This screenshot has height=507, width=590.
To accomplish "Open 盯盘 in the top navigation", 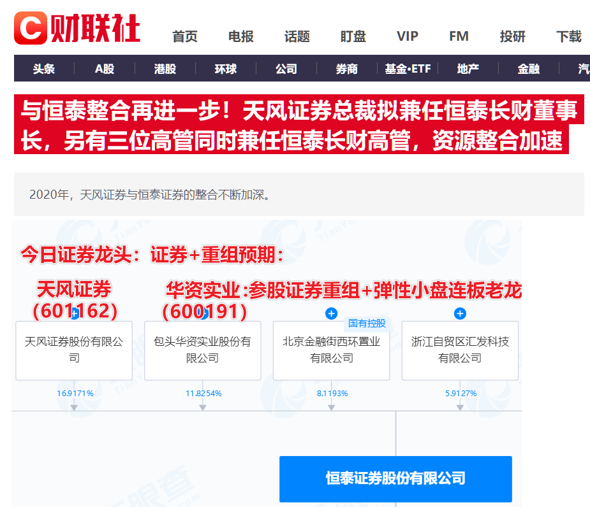I will (x=353, y=36).
